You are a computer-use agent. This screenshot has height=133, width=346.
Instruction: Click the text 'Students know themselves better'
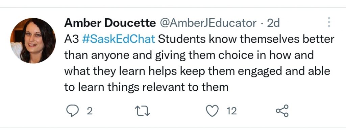tap(246, 39)
